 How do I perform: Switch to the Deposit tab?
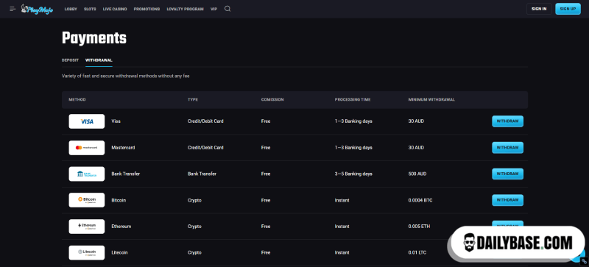click(70, 60)
